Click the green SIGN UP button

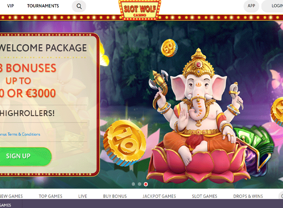24,156
